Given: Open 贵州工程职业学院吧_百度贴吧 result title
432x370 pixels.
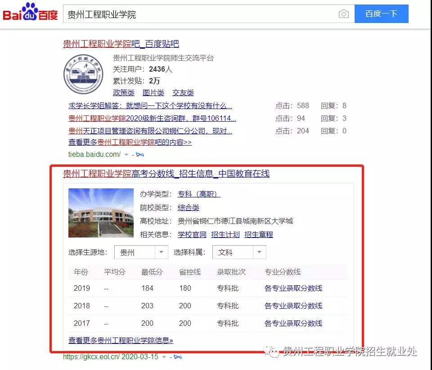Looking at the screenshot, I should (121, 44).
